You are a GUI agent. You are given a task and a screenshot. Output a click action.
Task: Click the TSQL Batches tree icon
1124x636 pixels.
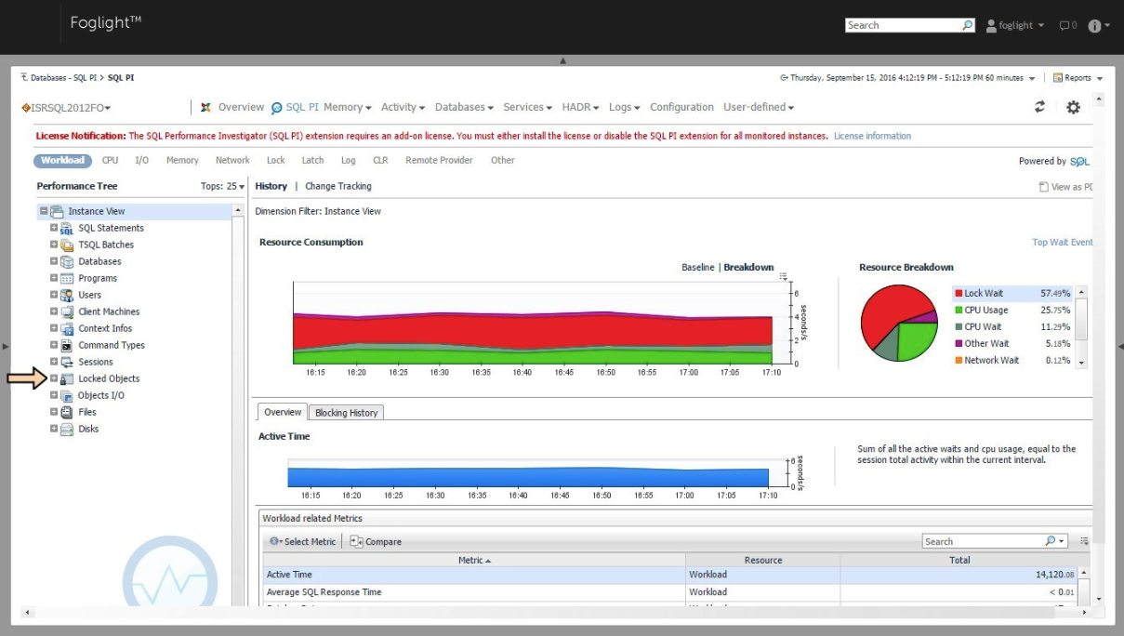[67, 245]
